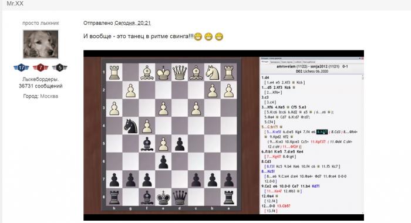Viewport: 411px width, 223px height.
Task: Click the blue badge numbered 17
Action: 21,67
